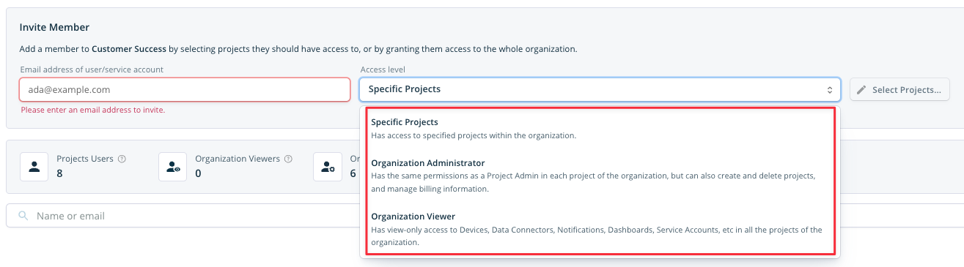Screen dimensions: 964x267
Task: Open the Access level combo box
Action: 600,89
